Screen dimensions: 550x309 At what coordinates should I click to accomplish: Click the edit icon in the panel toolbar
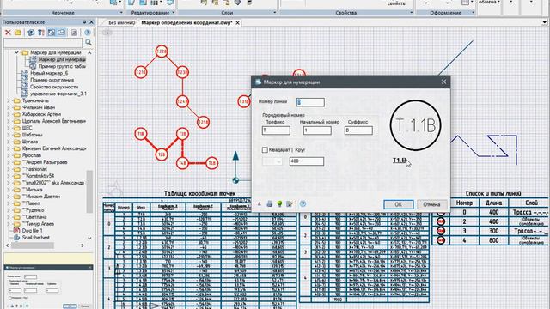(x=75, y=33)
